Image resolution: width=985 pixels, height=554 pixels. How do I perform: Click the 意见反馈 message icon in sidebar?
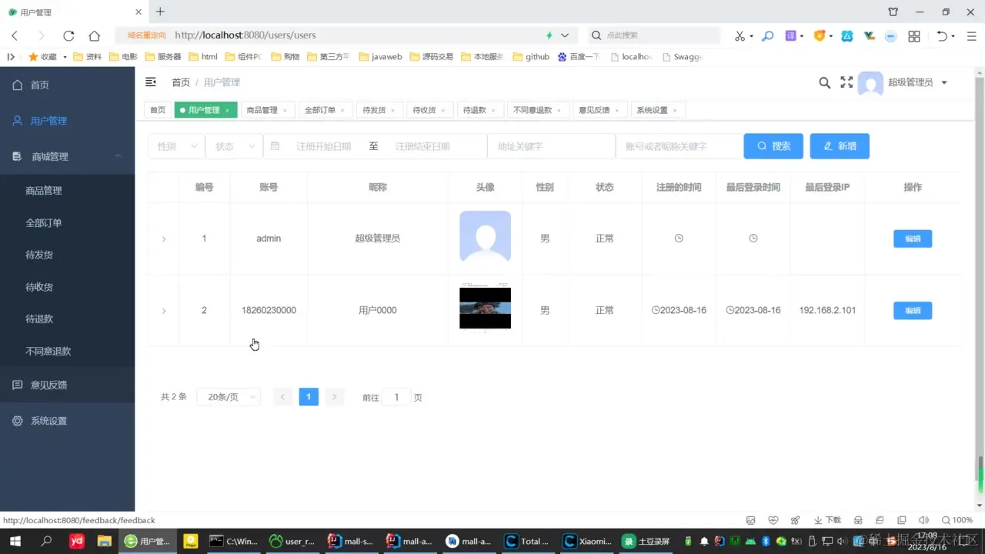click(x=18, y=385)
